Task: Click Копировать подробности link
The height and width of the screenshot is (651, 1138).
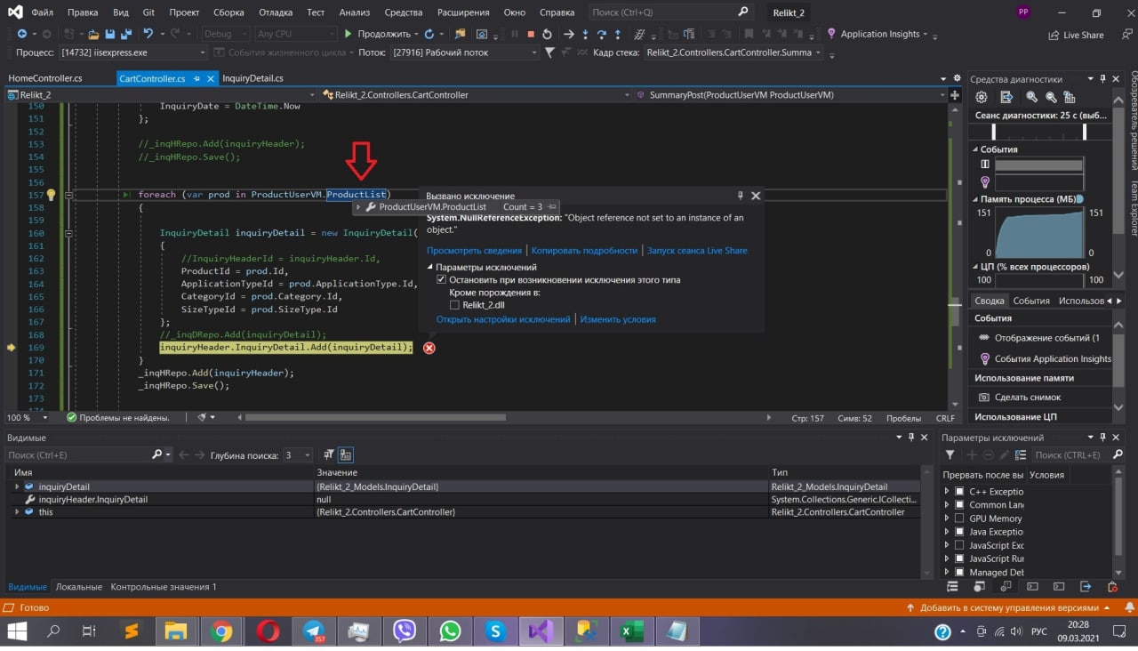Action: (584, 251)
